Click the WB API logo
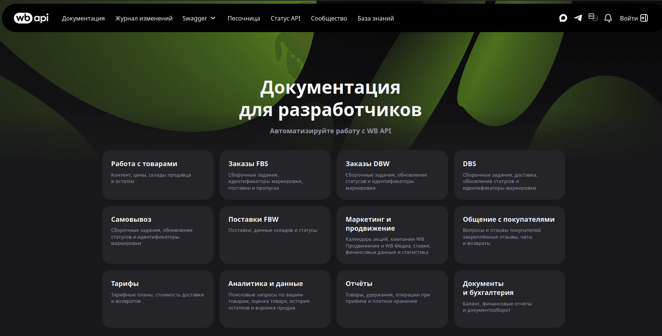 tap(31, 18)
